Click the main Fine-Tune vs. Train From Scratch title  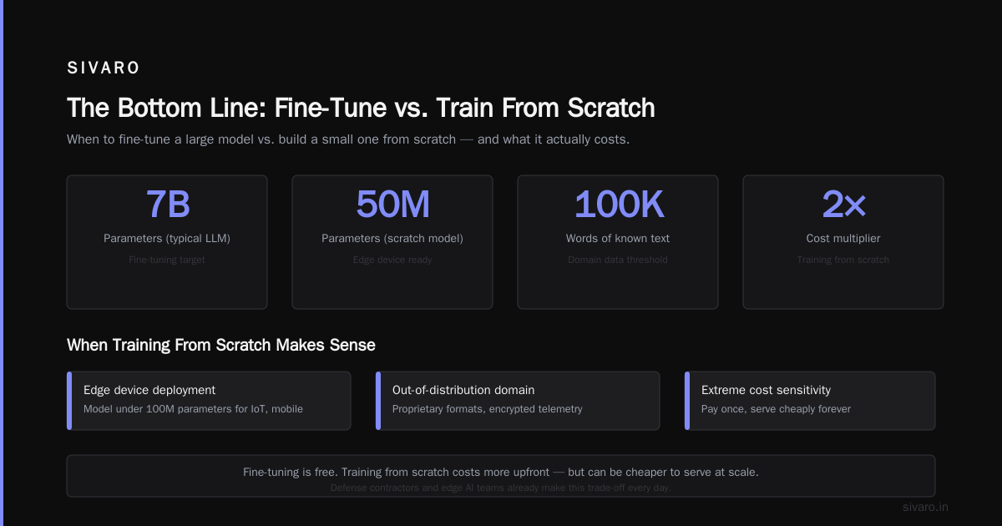coord(361,109)
